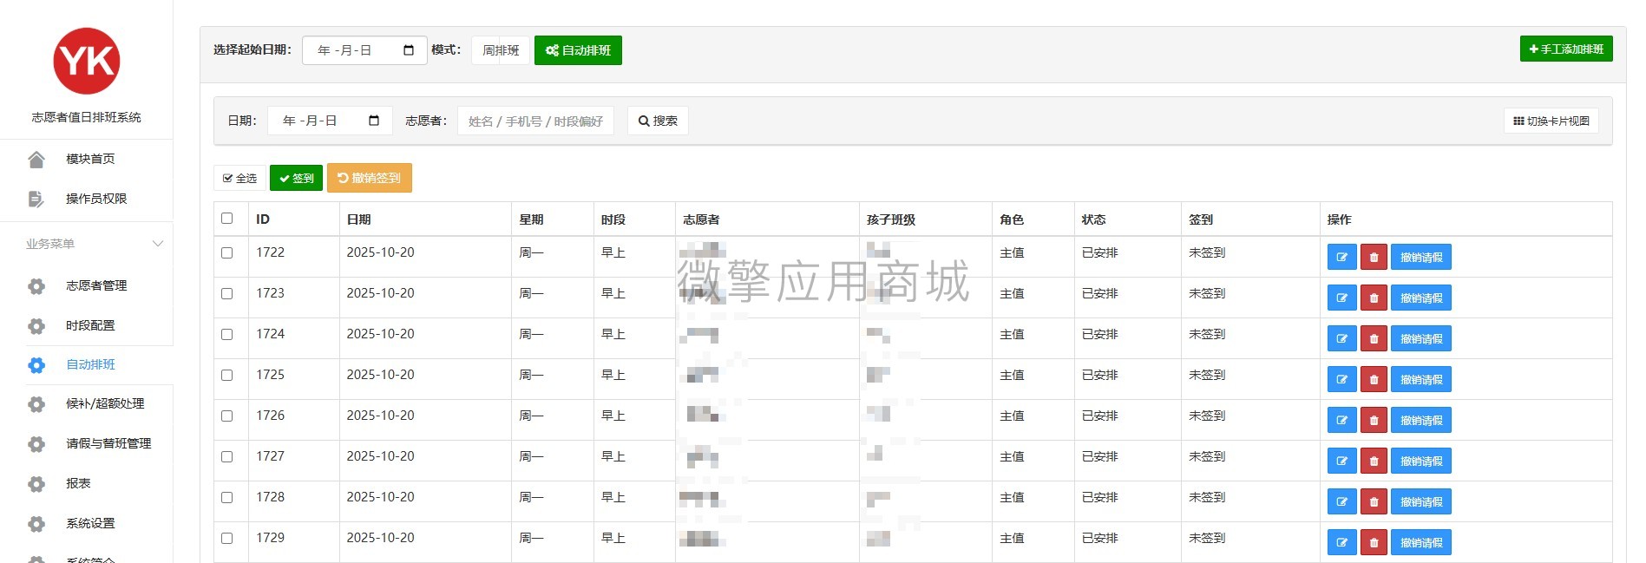Edit row 1727 with the pencil icon
The width and height of the screenshot is (1646, 563).
pos(1341,461)
